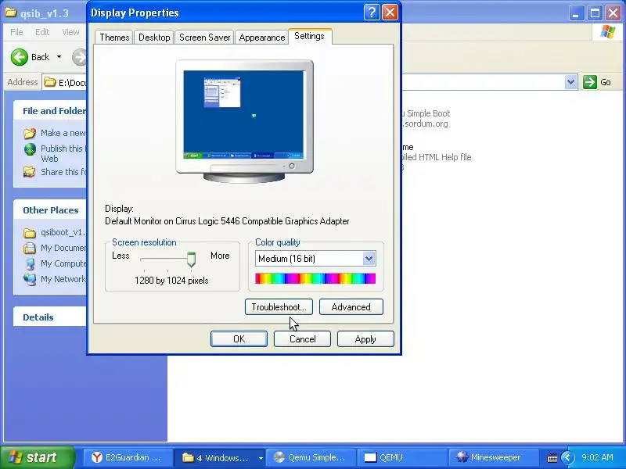
Task: Expand the Details panel header
Action: point(50,317)
